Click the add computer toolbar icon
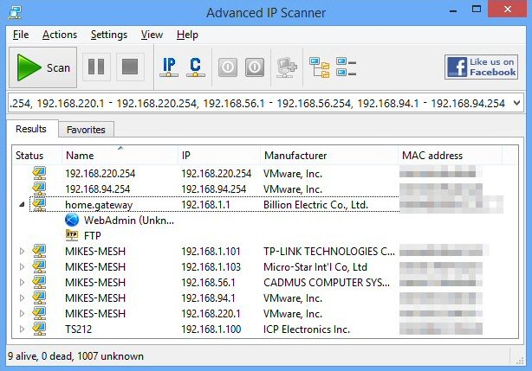This screenshot has width=532, height=371. (x=287, y=67)
